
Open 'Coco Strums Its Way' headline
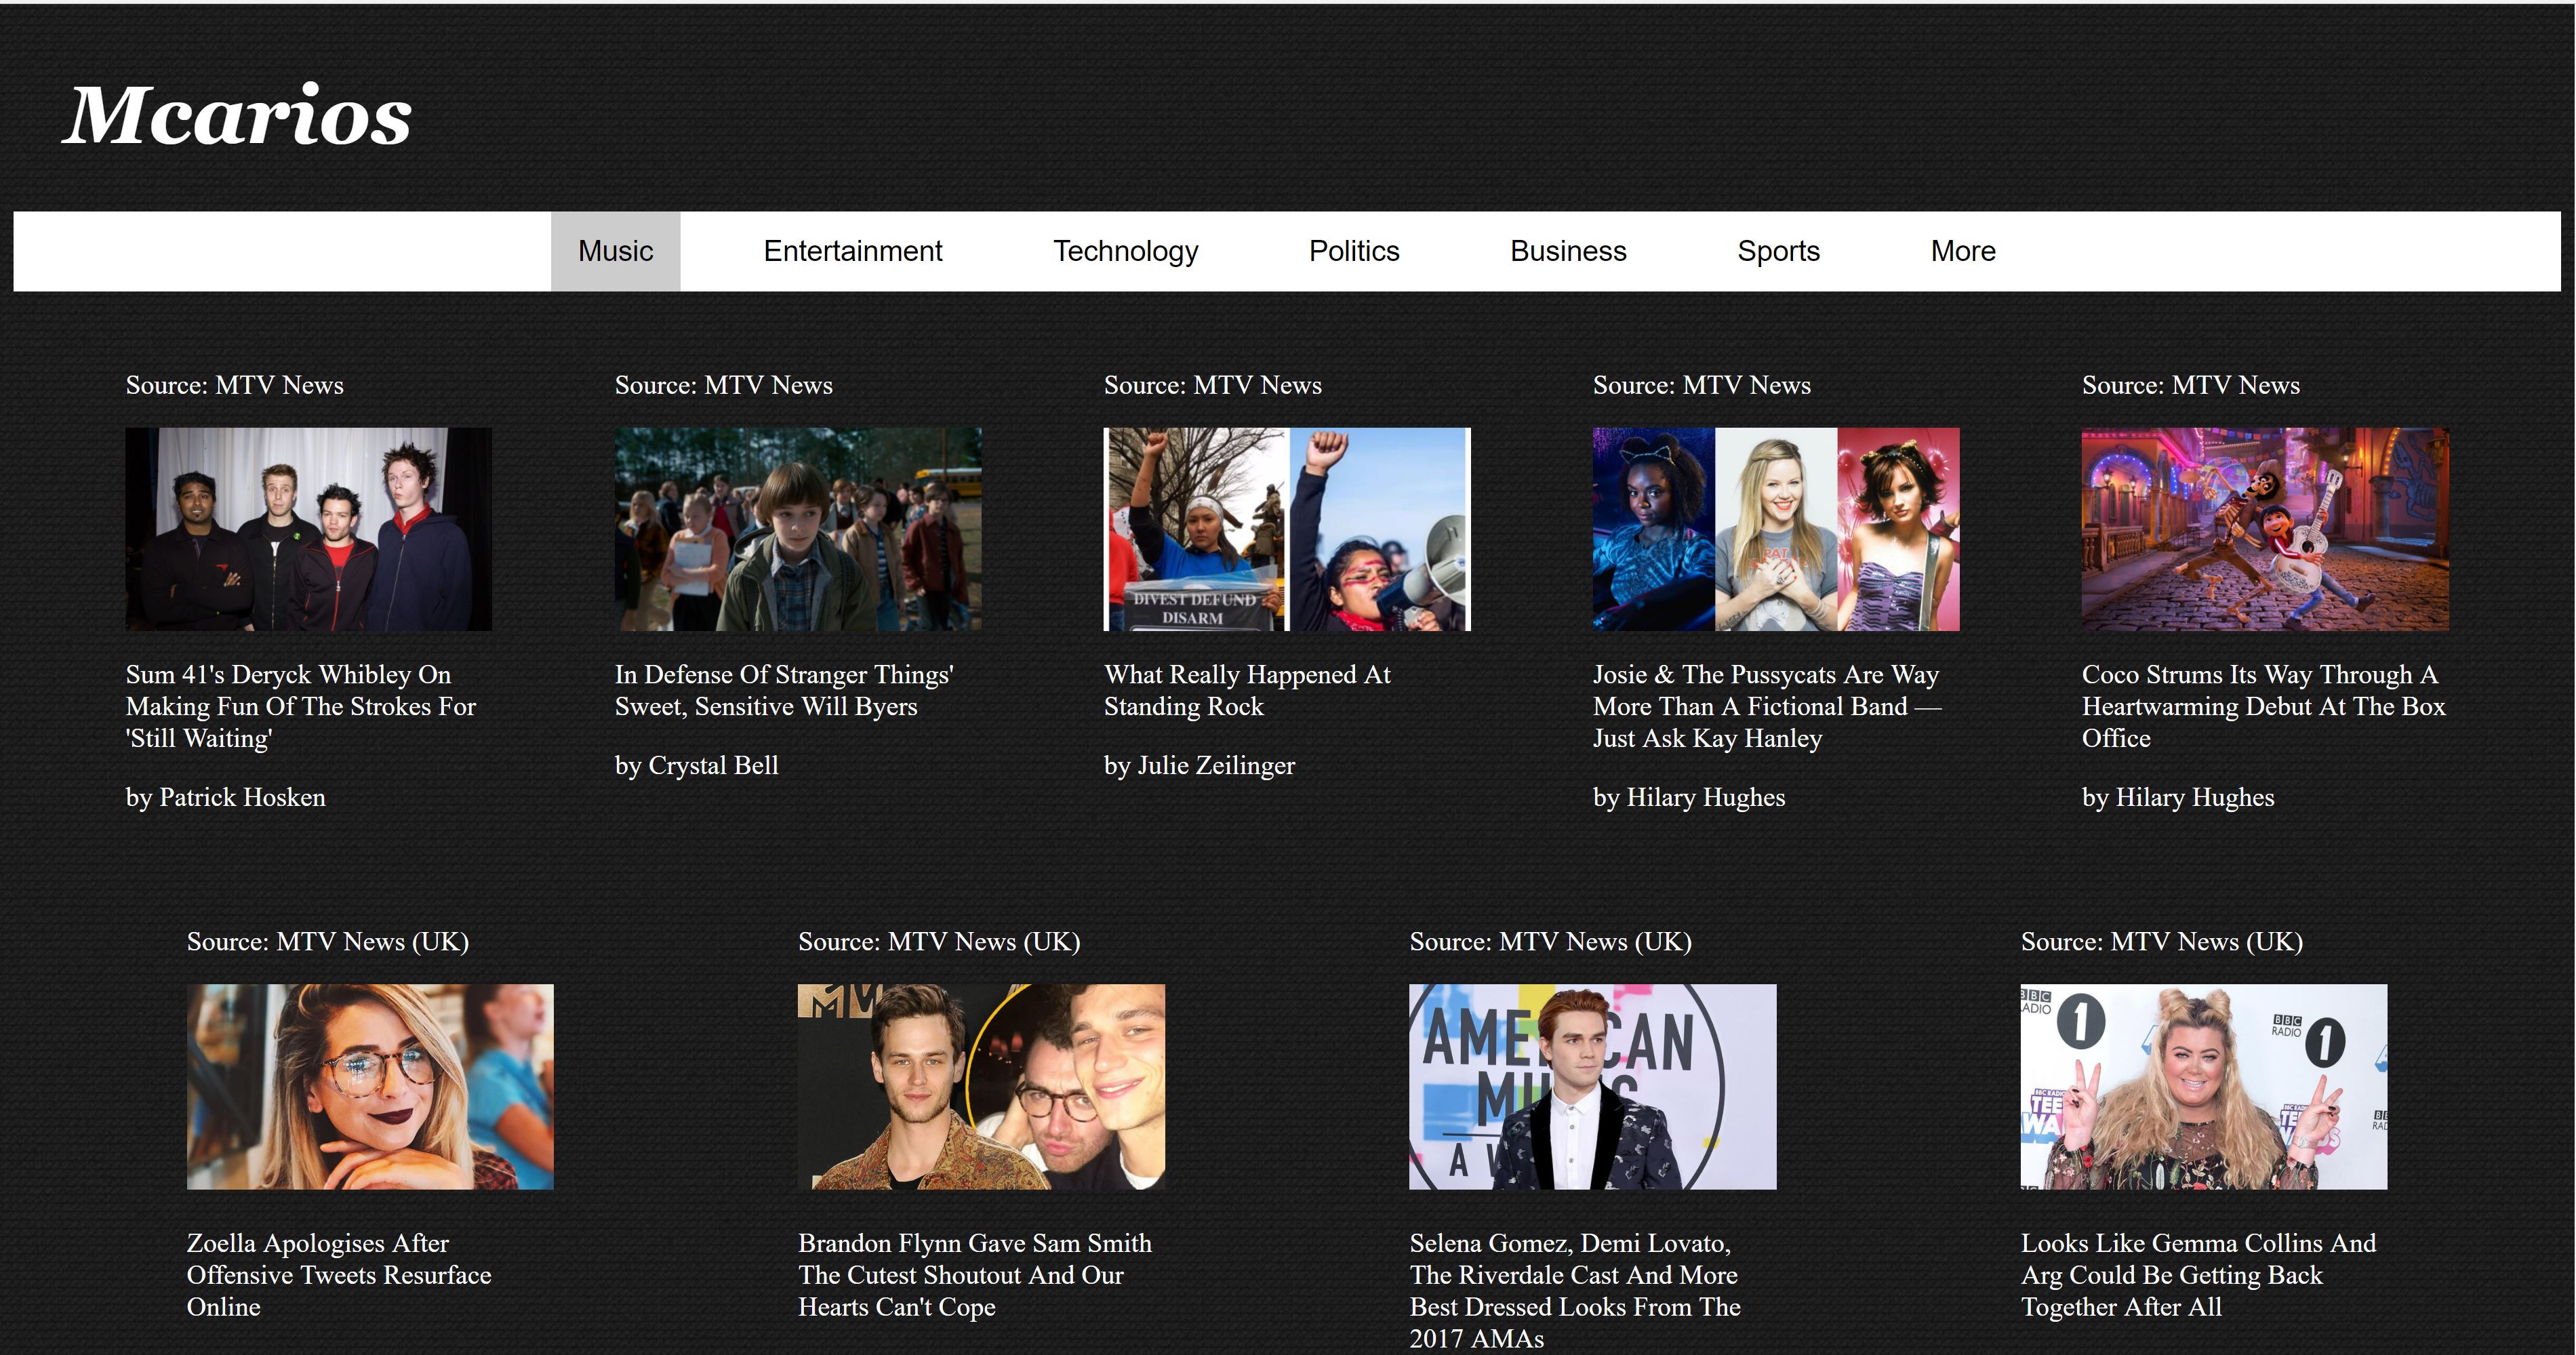(2264, 706)
